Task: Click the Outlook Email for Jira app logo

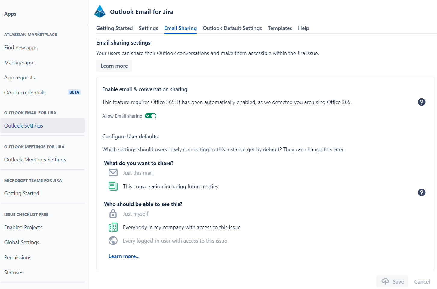Action: [100, 11]
